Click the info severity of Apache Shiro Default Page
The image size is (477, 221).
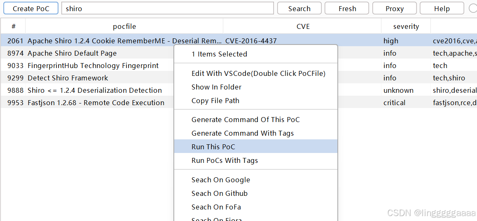pyautogui.click(x=406, y=53)
